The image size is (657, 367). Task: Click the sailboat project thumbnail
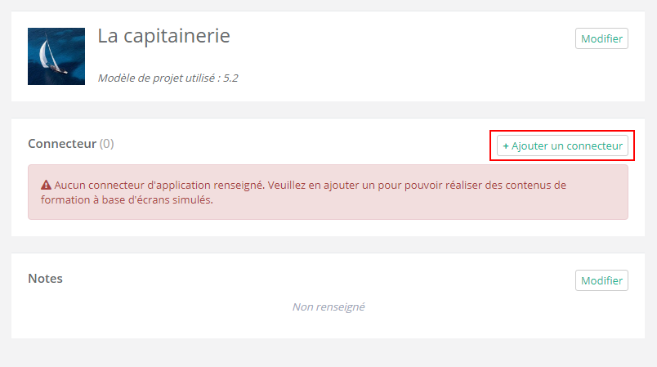pyautogui.click(x=56, y=56)
